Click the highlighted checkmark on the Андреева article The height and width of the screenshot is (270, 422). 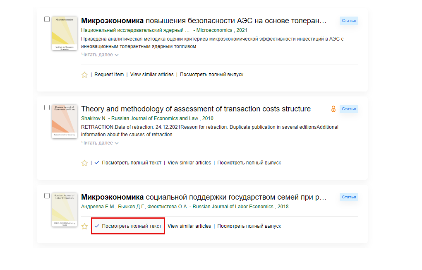tap(97, 226)
